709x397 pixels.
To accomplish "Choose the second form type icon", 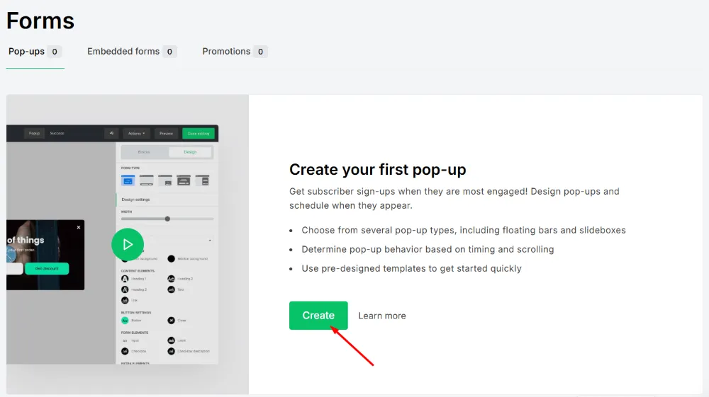I will (147, 180).
